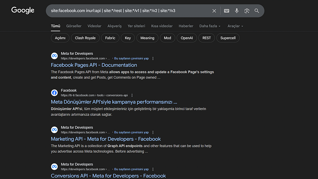Select the REST chip

pyautogui.click(x=206, y=38)
